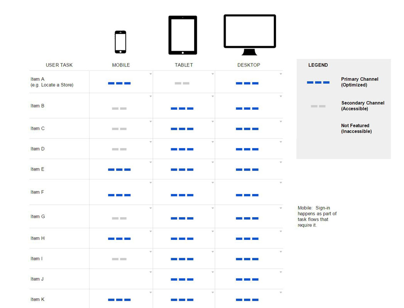Click gray secondary marker for Item B mobile
Screen dimensions: 404x308
(119, 109)
